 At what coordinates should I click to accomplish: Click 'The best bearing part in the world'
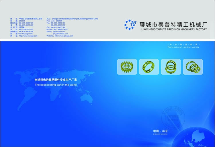point(56,85)
